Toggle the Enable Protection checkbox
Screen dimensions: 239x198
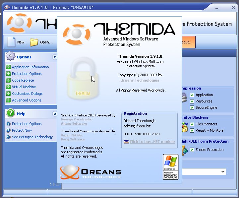click(x=192, y=150)
